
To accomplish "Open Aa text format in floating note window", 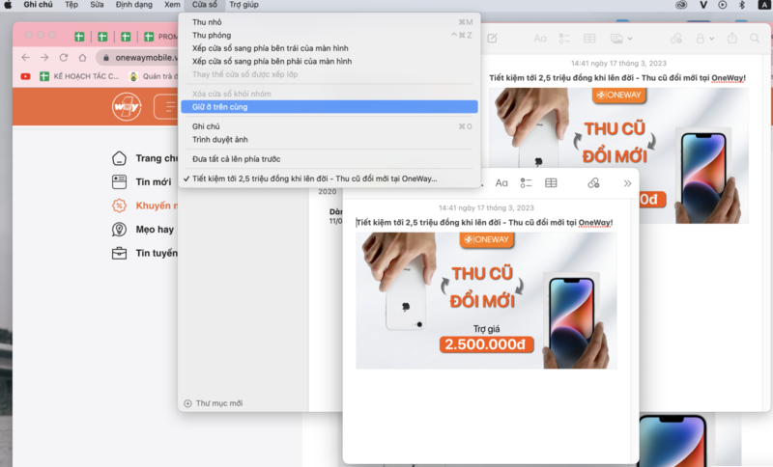I will [x=501, y=183].
